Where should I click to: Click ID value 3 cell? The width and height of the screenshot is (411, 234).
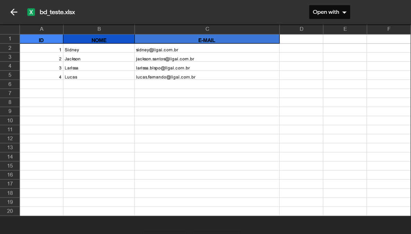(x=42, y=66)
